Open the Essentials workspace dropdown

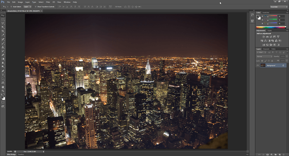pyautogui.click(x=279, y=7)
